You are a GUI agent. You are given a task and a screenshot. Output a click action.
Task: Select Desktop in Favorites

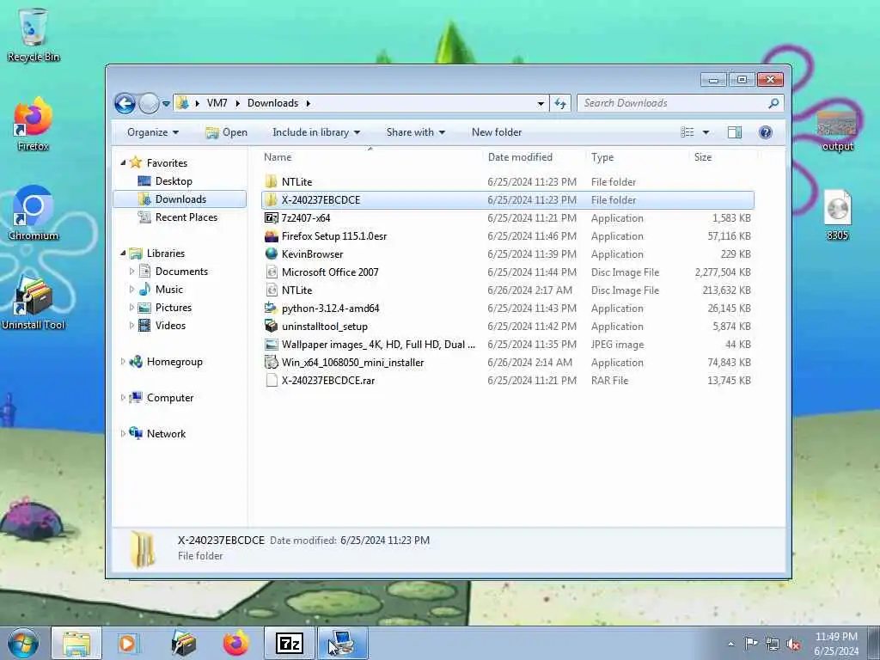pos(174,181)
